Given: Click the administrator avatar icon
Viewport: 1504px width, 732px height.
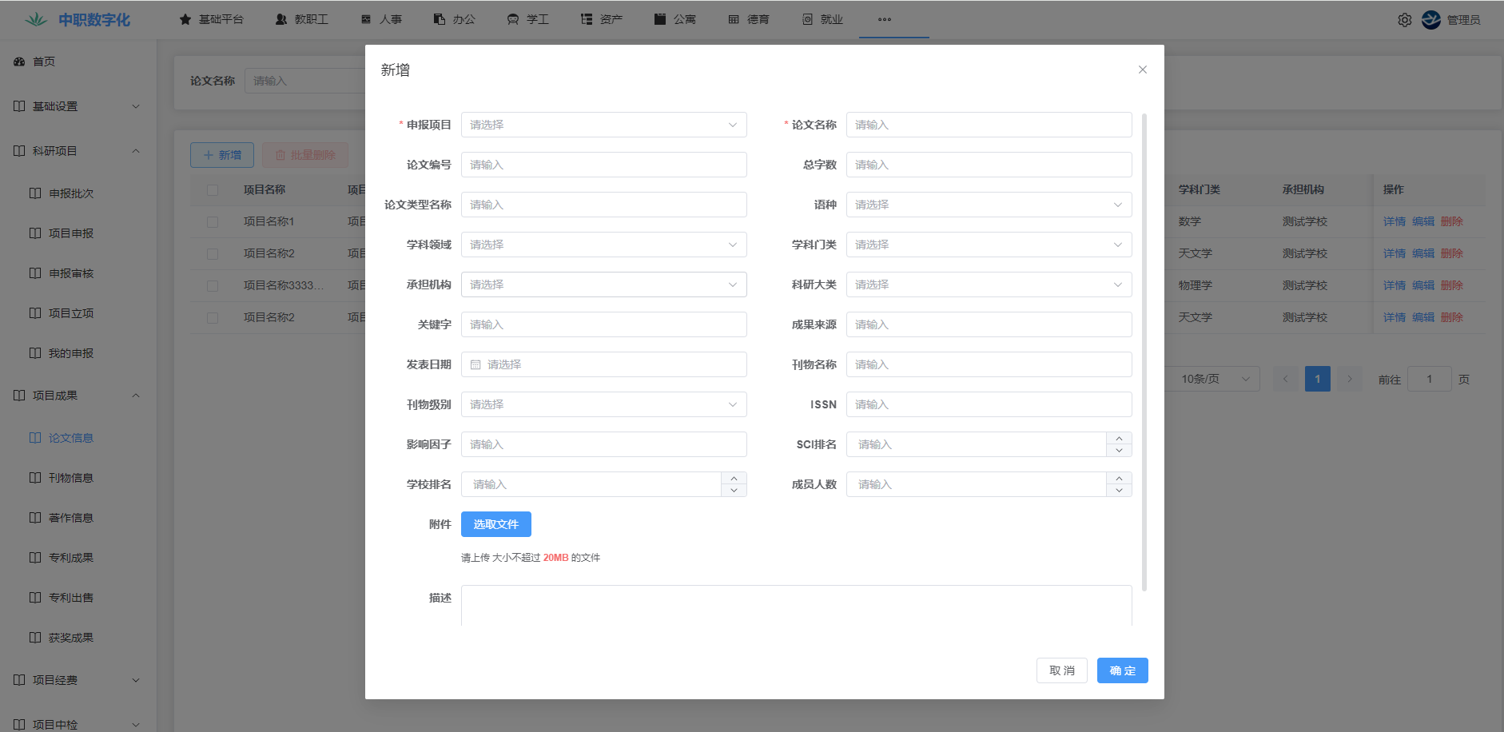Looking at the screenshot, I should click(1430, 20).
